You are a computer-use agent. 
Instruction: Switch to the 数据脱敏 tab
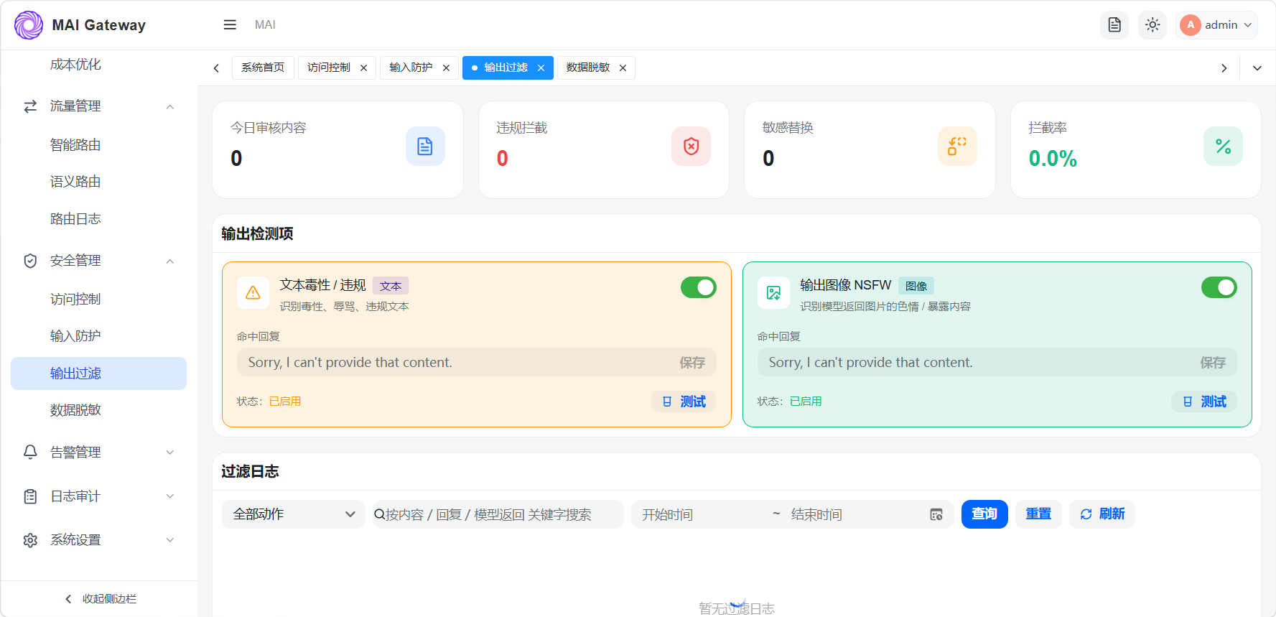point(588,68)
